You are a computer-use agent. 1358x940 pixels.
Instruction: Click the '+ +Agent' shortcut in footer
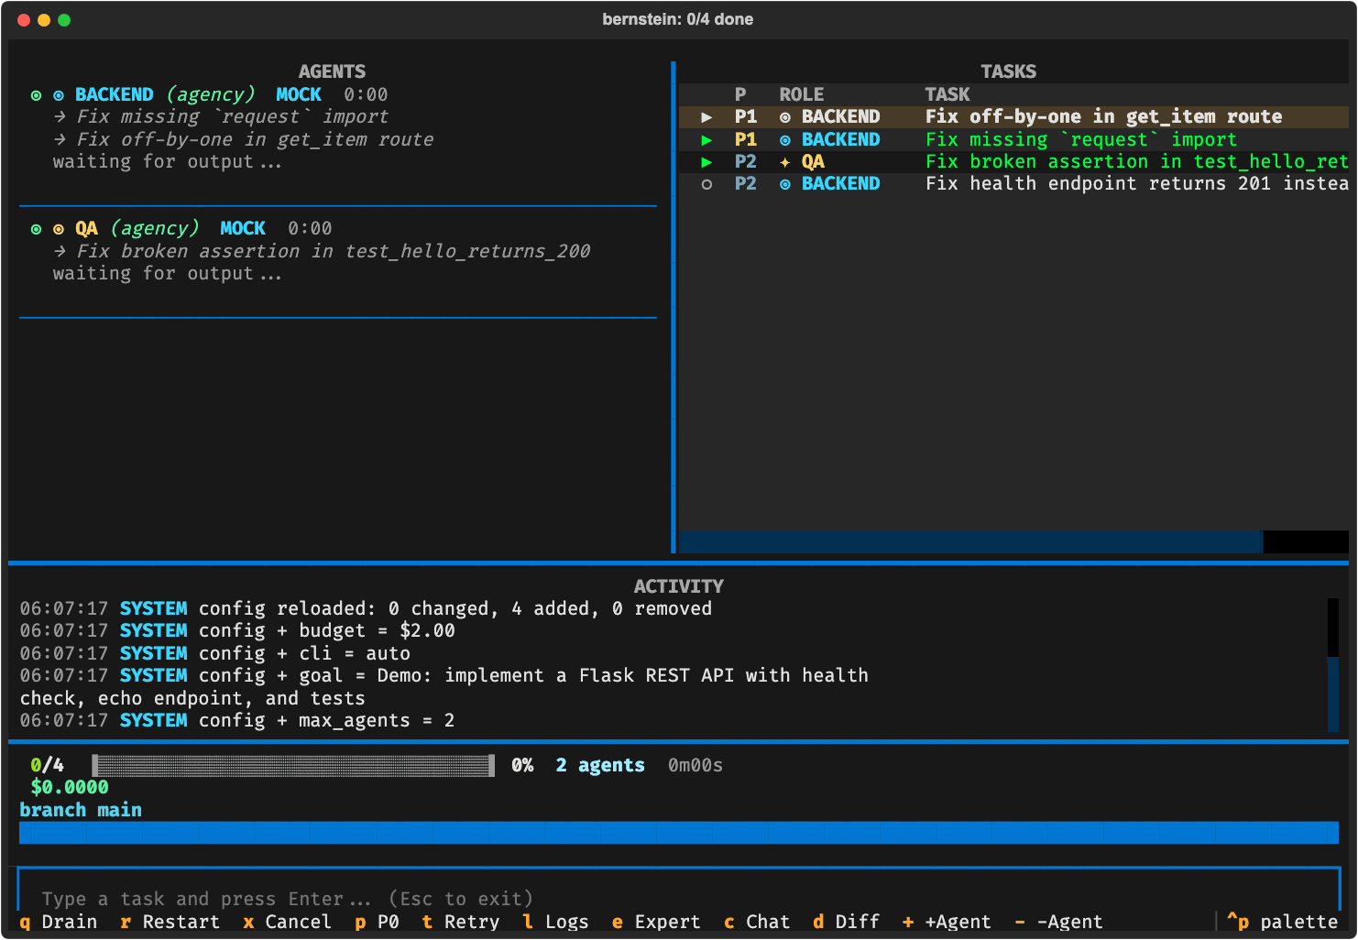coord(947,922)
